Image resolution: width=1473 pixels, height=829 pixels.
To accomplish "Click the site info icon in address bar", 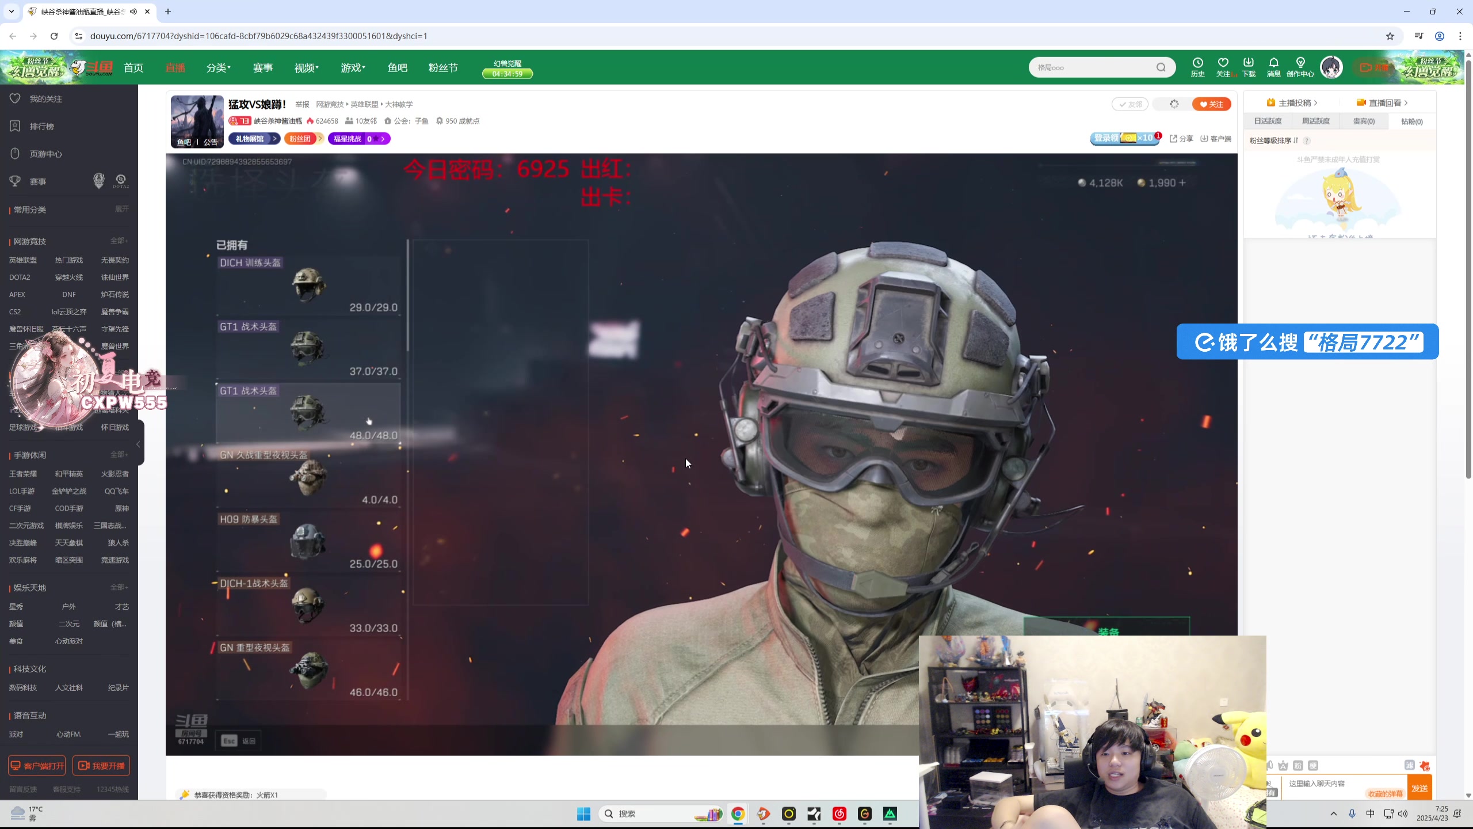I will (79, 36).
